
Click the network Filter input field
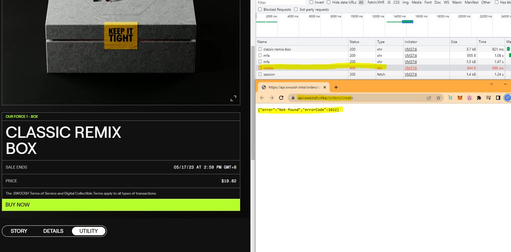pyautogui.click(x=281, y=3)
